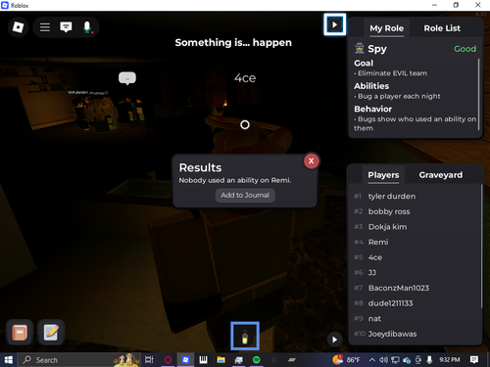Open the Roblox menu logo button
This screenshot has width=490, height=367.
[x=18, y=27]
